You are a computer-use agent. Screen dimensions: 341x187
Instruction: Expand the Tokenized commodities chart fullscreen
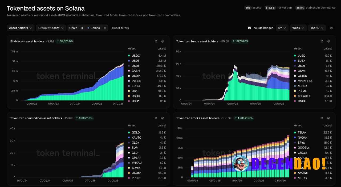click(156, 118)
